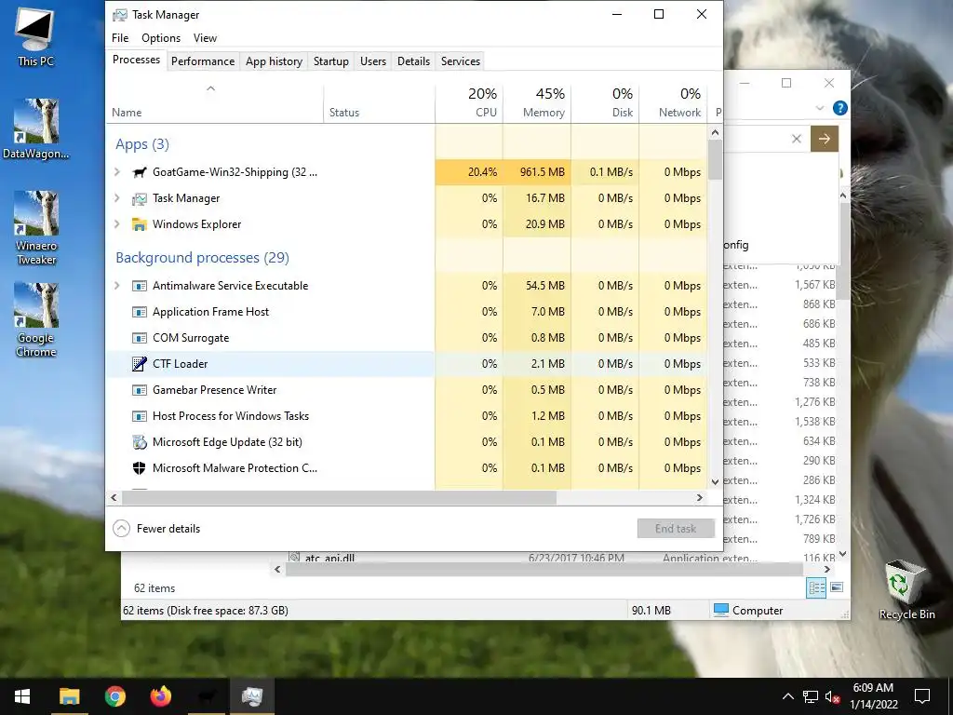Select the atc_api.dll file in Explorer
This screenshot has width=953, height=715.
click(x=329, y=558)
